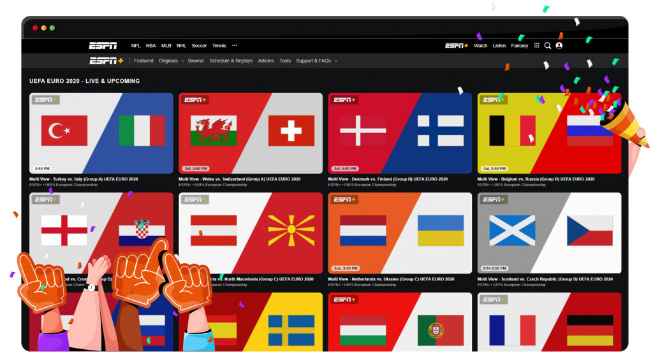Go to Listen

[499, 46]
